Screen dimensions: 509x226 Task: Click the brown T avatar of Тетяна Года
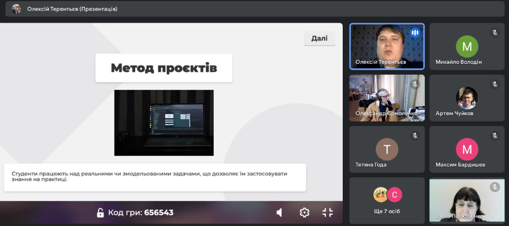point(387,149)
